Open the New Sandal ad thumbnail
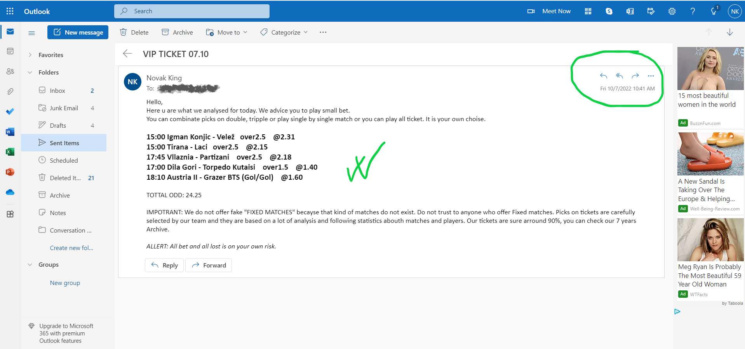The width and height of the screenshot is (745, 349). (x=710, y=154)
